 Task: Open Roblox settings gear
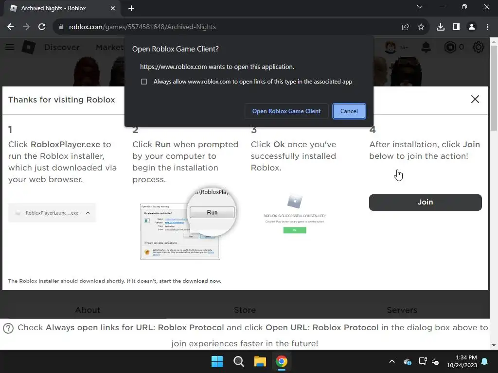click(479, 47)
